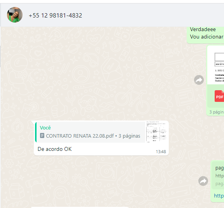Screen dimensions: 224x208
Task: Click the contact's profile picture
Action: 15,15
